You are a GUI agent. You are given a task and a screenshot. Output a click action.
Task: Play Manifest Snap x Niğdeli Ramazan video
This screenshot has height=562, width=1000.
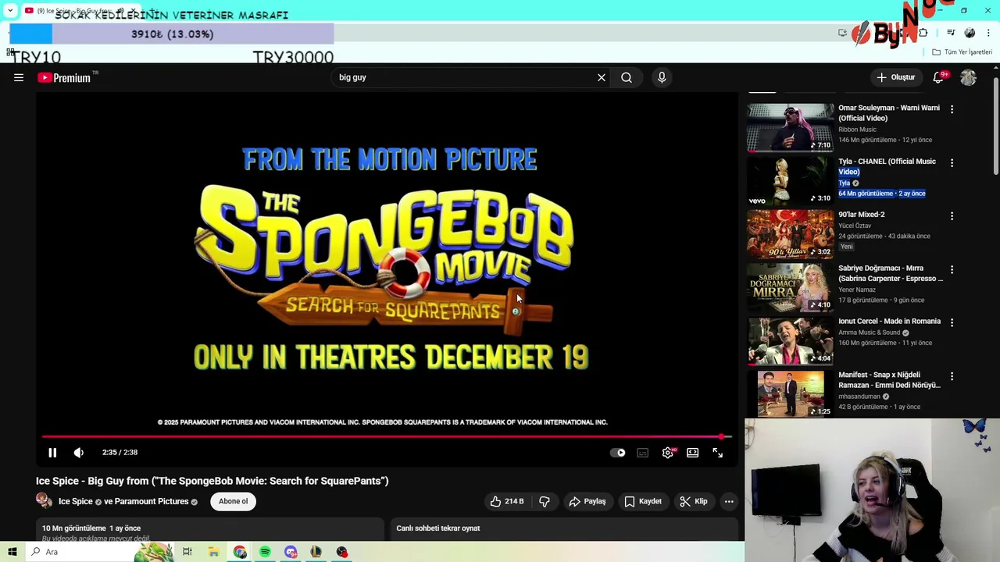tap(790, 394)
